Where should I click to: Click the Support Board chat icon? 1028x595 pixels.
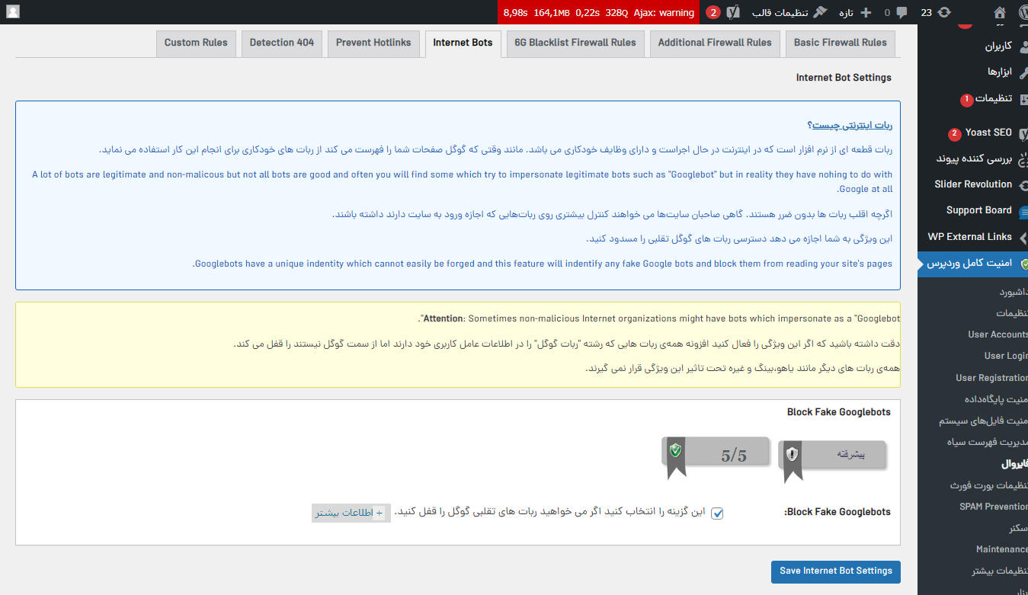[1023, 211]
